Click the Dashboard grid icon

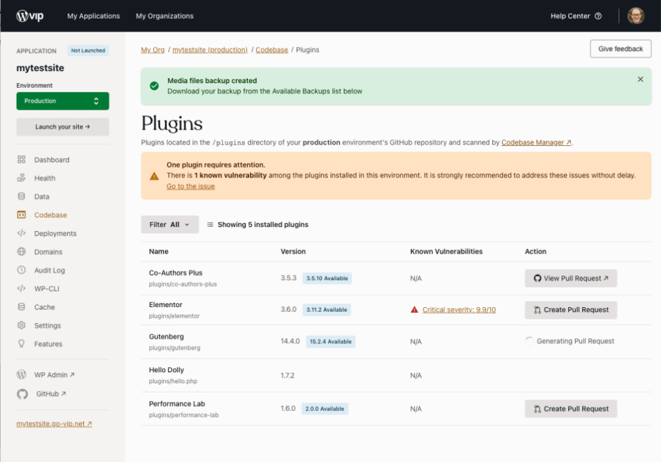click(x=21, y=159)
